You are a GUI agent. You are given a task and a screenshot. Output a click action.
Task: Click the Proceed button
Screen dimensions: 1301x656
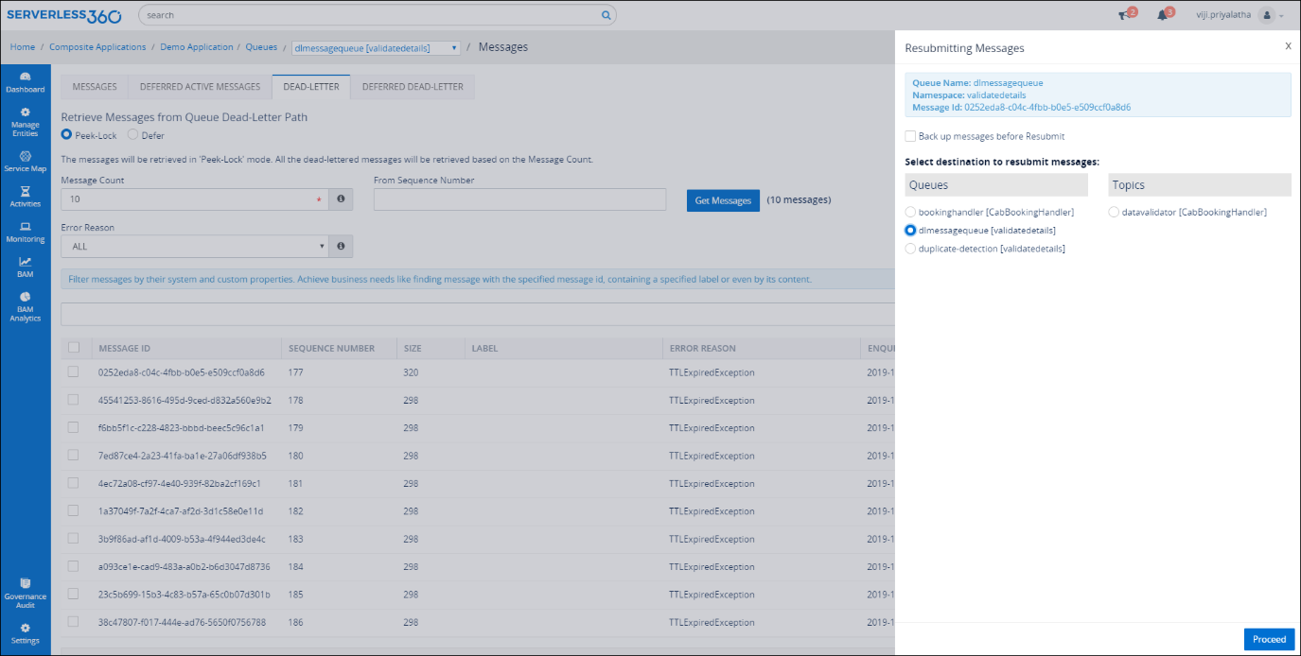1269,639
